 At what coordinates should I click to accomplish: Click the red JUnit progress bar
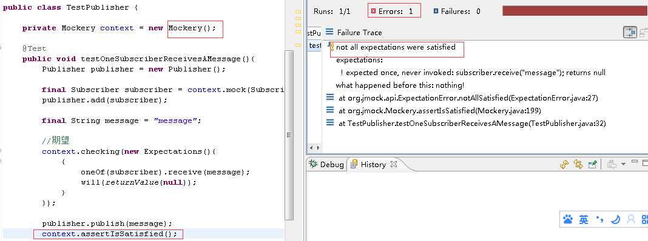point(575,11)
